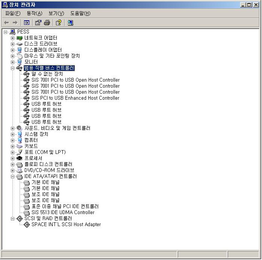Screen dimensions: 262x260
Task: Expand the 디스크 드라이브 node
Action: pos(12,44)
